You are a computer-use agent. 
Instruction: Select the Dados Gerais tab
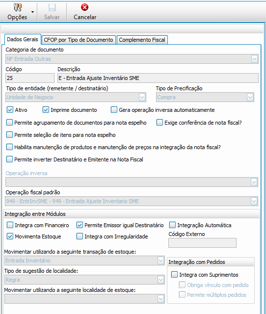(23, 39)
